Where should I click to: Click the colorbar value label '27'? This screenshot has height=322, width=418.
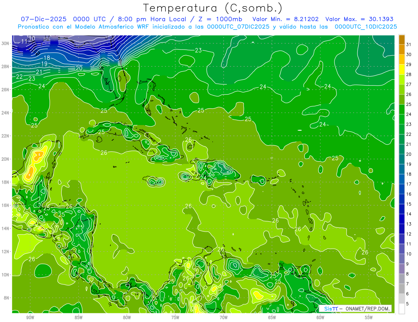409,84
